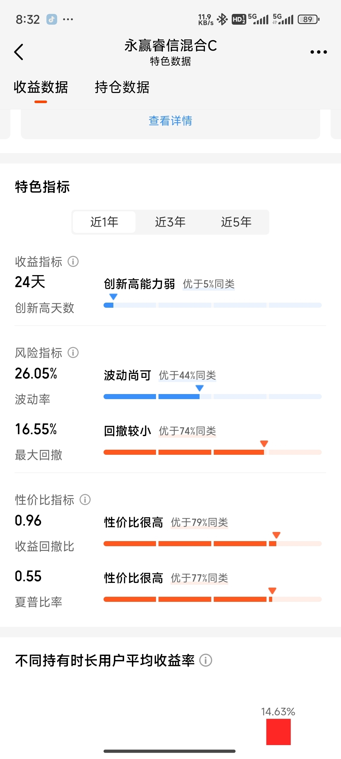Screen dimensions: 341x759
Task: Tap the 最大回撤 orange progress bar
Action: (x=212, y=452)
